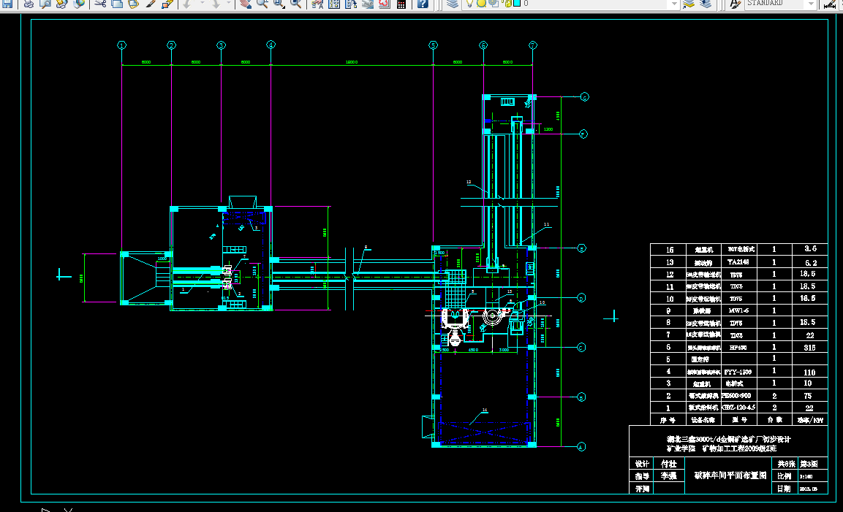Viewport: 843px width, 512px height.
Task: Click the 设备名称 column header
Action: tap(703, 420)
